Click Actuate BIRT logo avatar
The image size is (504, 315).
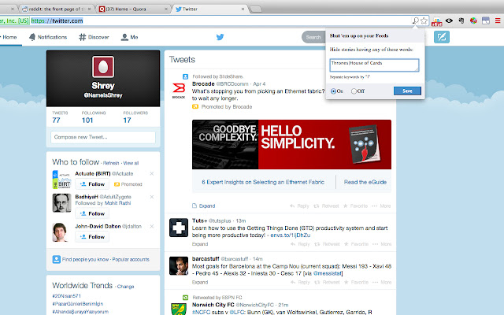click(61, 180)
